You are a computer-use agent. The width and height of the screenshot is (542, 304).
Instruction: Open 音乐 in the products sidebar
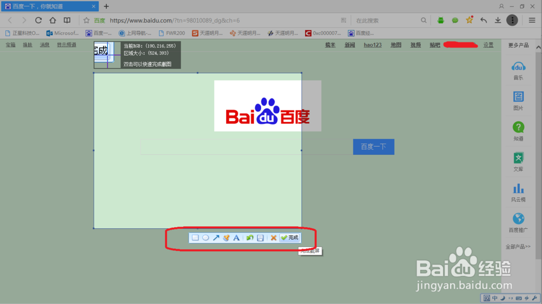(519, 71)
